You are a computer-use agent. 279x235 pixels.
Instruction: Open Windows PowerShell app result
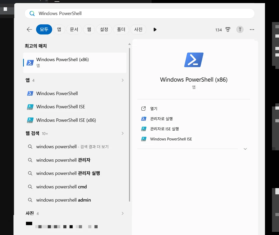point(75,94)
